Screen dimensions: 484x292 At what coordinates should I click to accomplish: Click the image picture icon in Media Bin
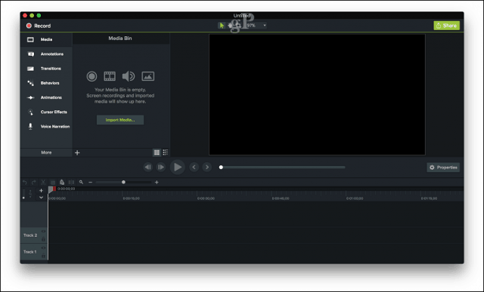click(x=148, y=76)
